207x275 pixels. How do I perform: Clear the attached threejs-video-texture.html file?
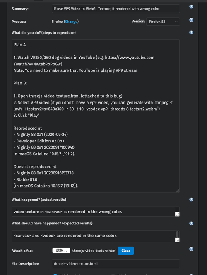click(126, 251)
